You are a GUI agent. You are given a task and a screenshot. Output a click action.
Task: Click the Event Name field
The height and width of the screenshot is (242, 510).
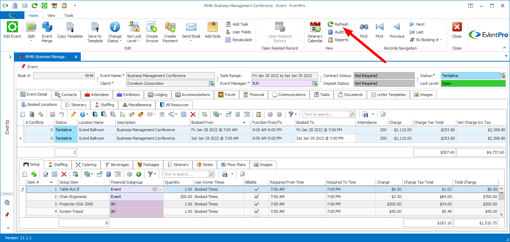(x=170, y=76)
